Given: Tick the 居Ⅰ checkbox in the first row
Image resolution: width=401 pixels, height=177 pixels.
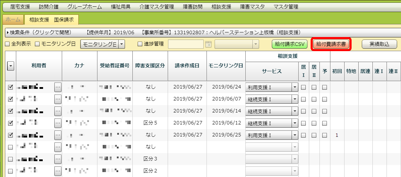Looking at the screenshot, I should 303,87.
